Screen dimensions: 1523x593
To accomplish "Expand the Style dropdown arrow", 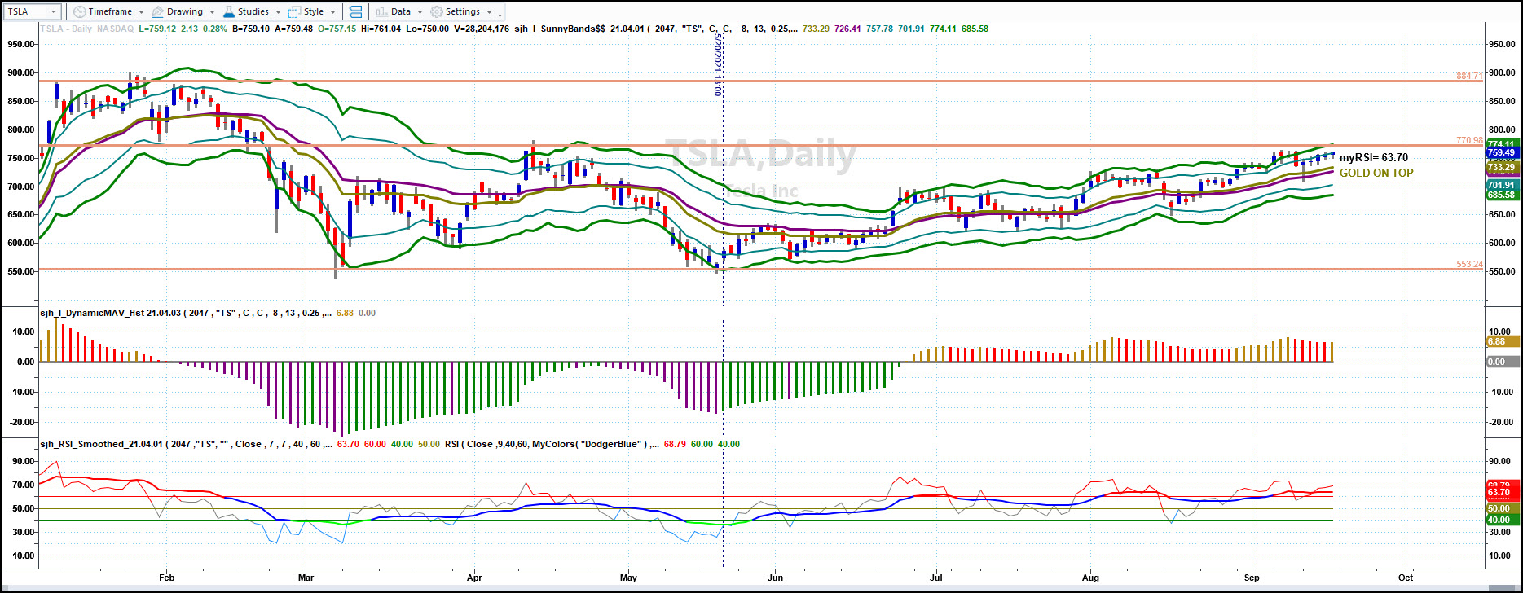I will (333, 12).
